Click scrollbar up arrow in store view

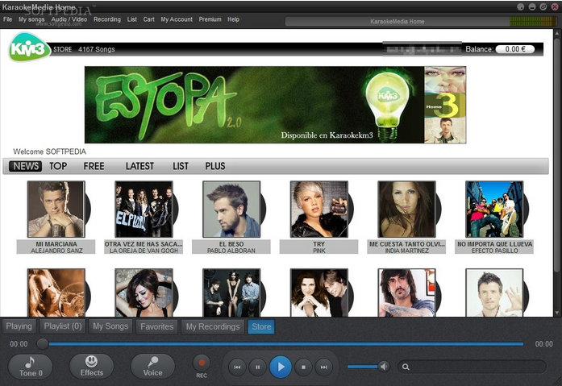coord(557,33)
